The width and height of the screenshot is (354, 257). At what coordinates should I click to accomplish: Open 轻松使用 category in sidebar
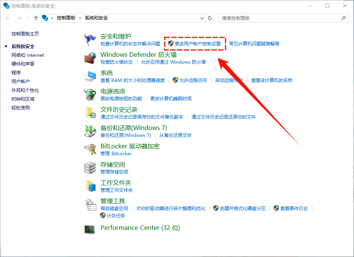[21, 108]
